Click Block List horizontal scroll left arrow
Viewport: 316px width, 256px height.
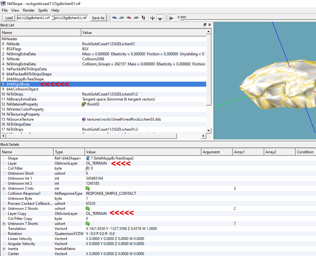pyautogui.click(x=3, y=136)
